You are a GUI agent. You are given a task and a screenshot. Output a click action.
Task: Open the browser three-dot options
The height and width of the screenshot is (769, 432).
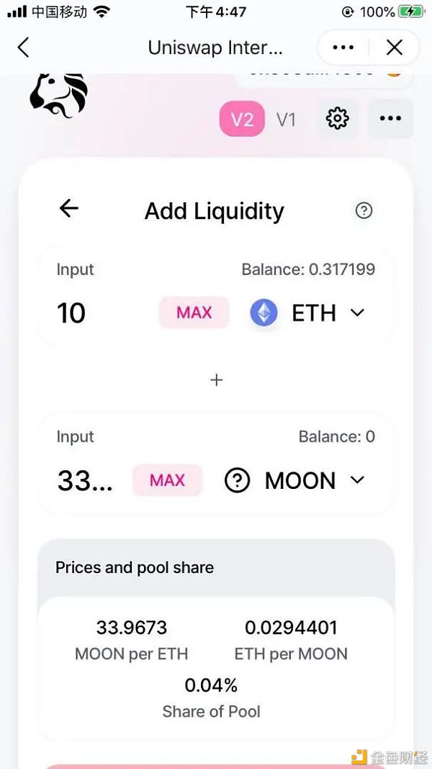(343, 48)
